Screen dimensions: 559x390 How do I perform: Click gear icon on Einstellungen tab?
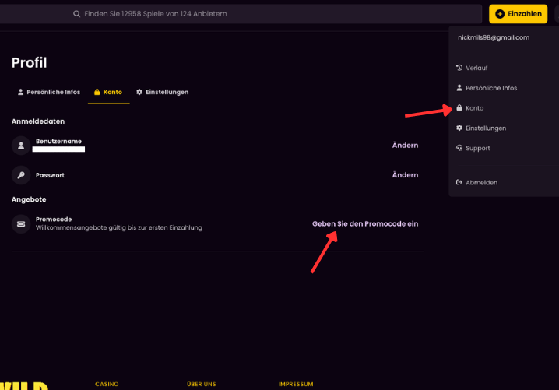pos(139,92)
